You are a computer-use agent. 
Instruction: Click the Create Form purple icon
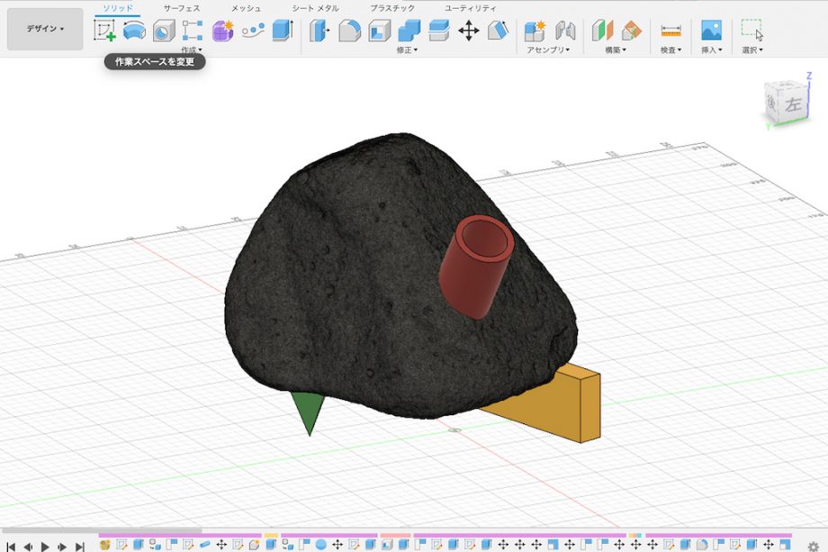tap(222, 31)
